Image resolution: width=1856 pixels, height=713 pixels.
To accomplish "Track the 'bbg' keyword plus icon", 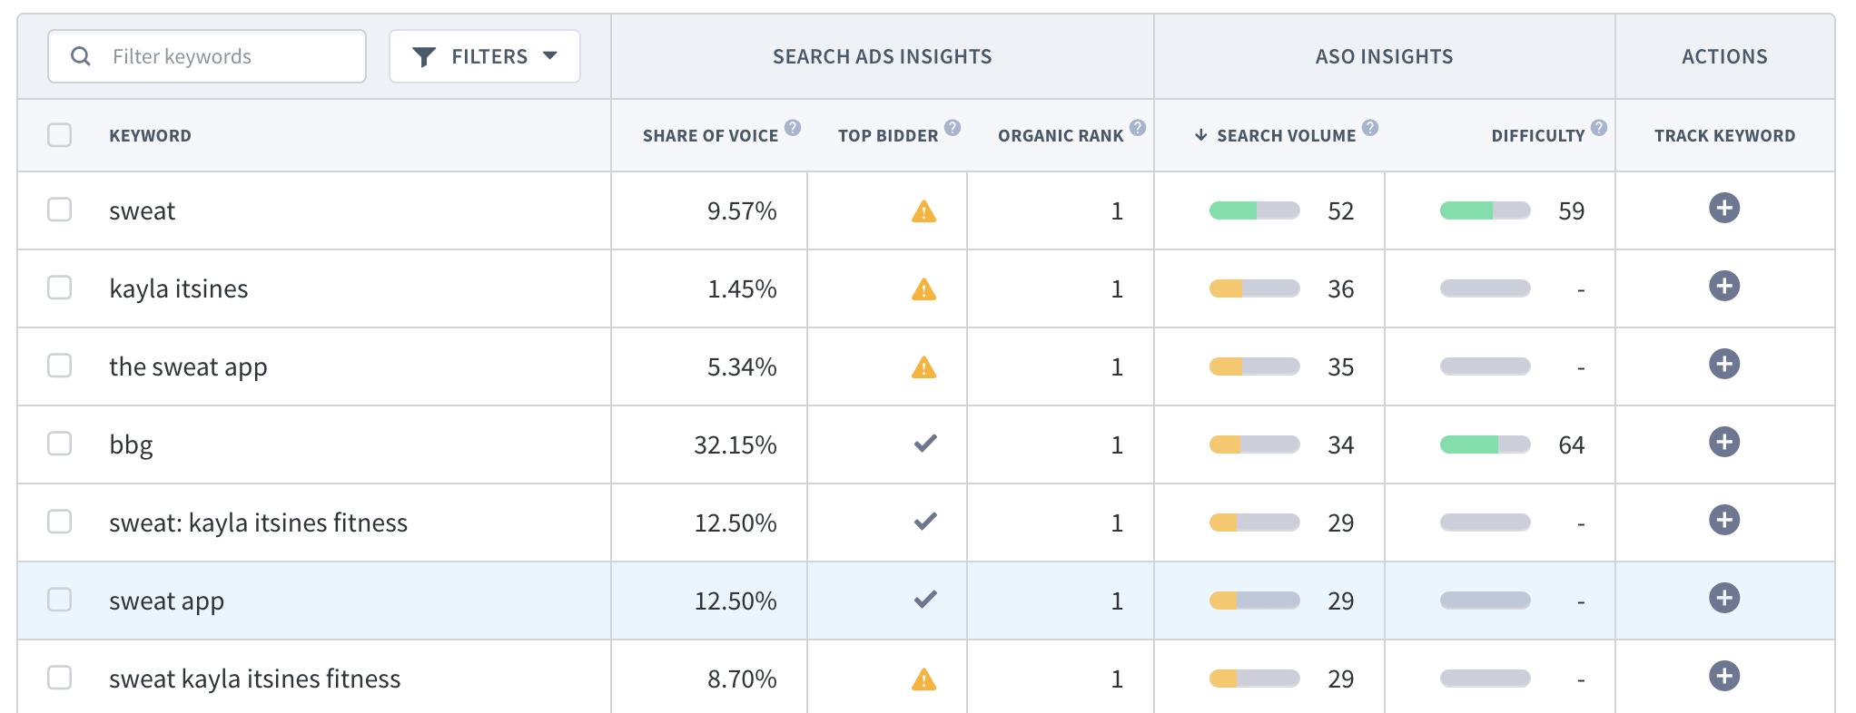I will coord(1723,442).
